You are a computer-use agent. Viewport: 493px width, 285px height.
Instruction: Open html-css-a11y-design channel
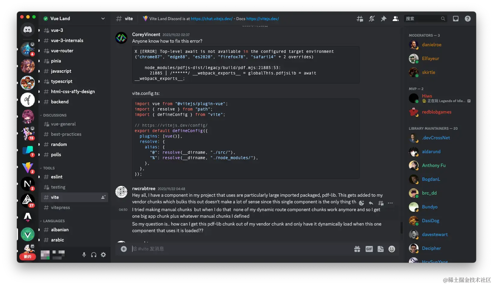[75, 92]
